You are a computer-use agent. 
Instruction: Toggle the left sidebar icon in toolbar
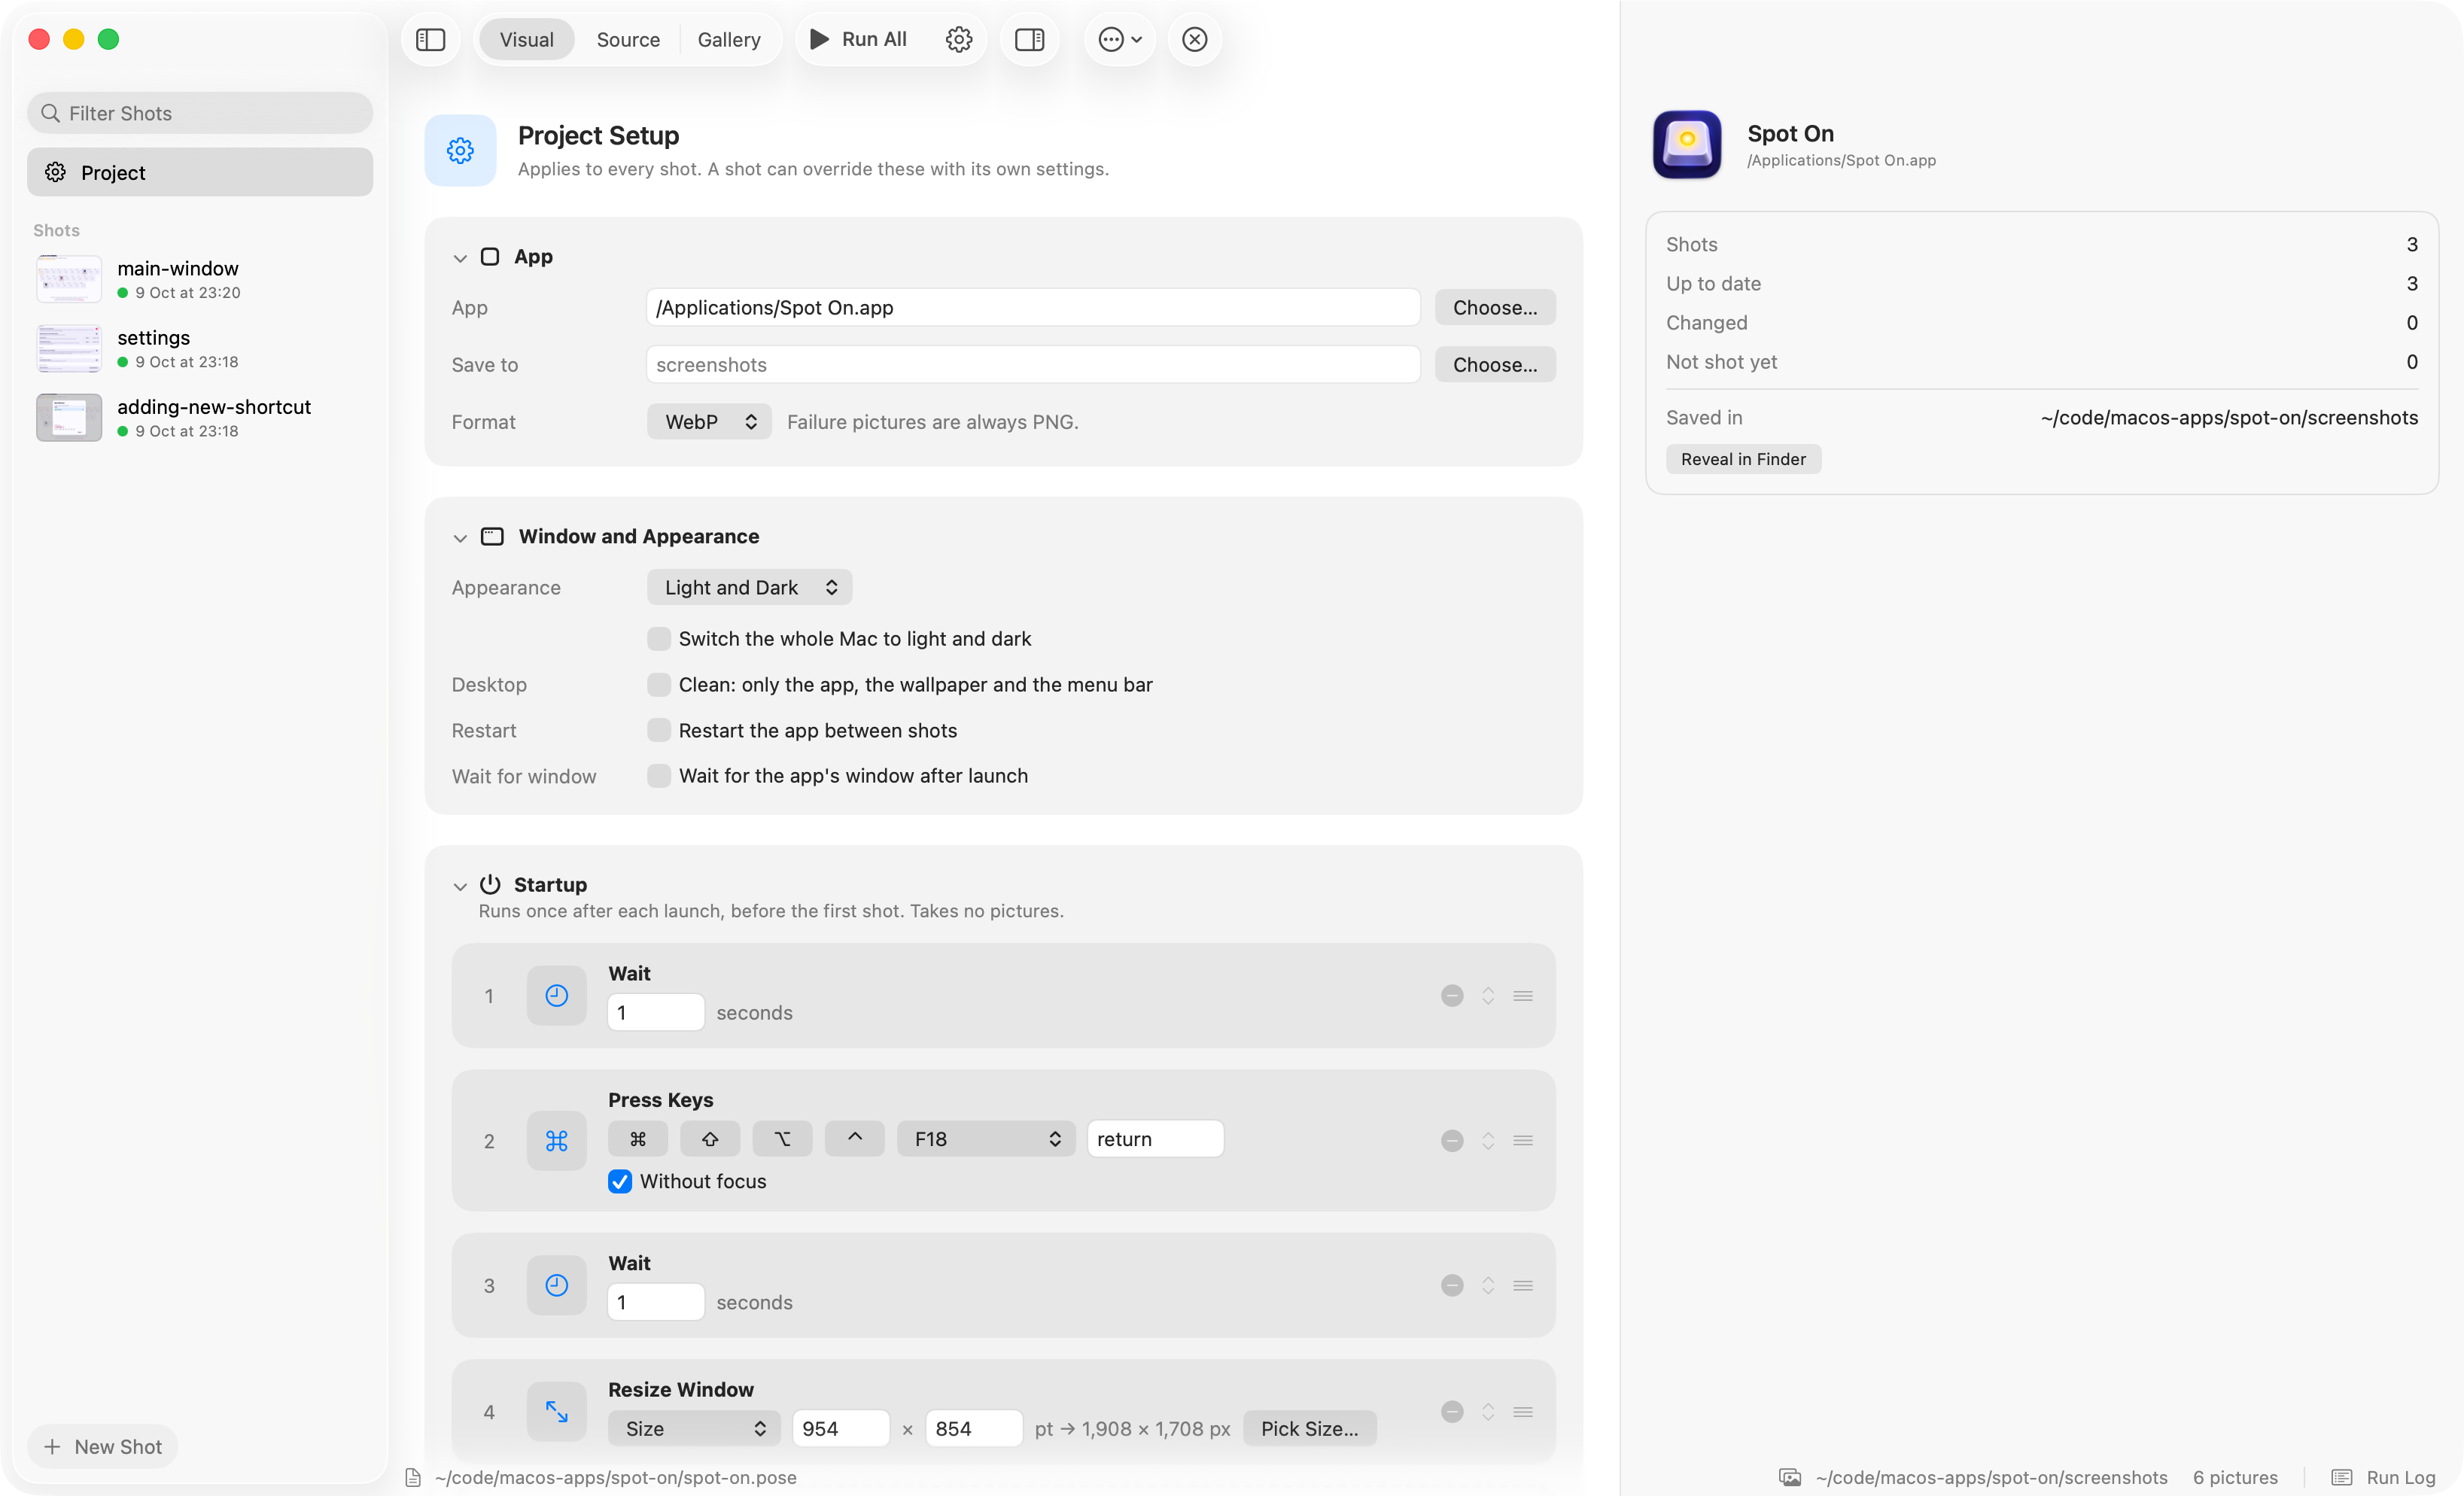pos(430,39)
